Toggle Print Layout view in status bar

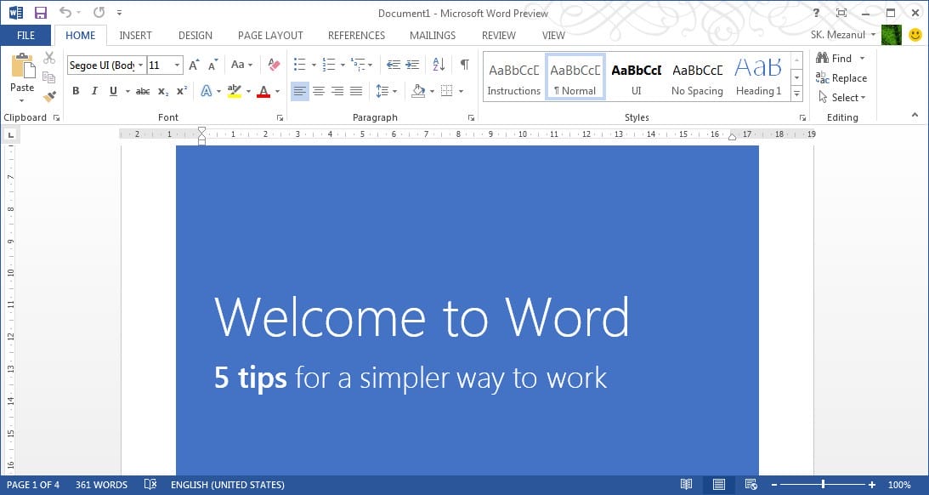pos(719,484)
